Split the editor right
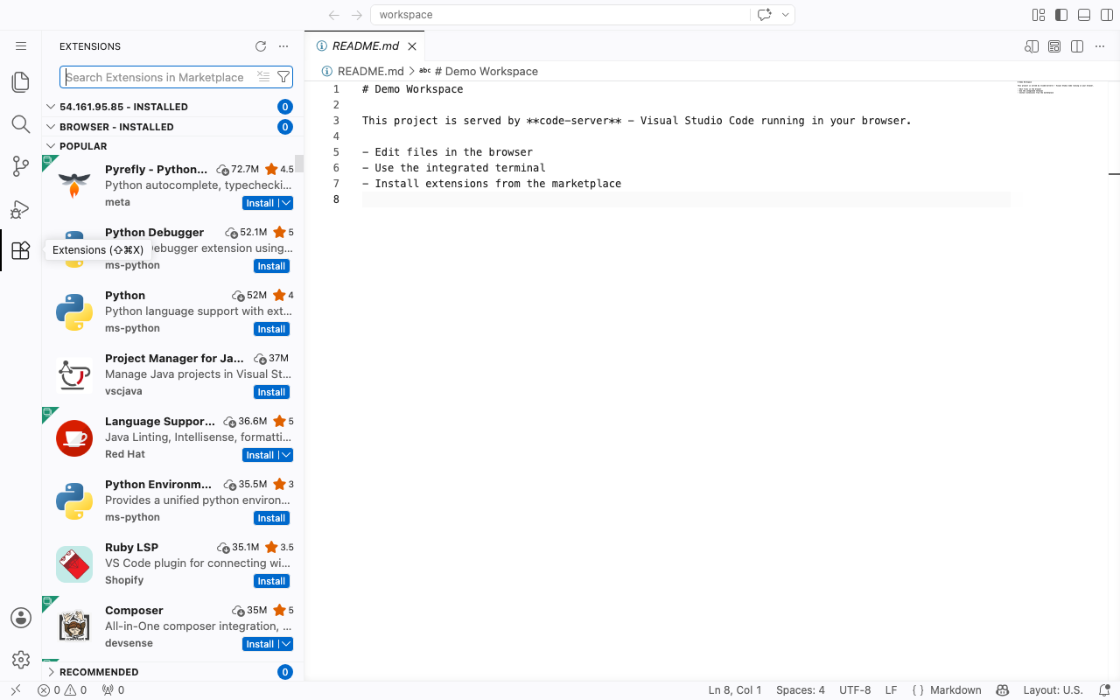Screen dimensions: 1120x700 pos(1077,46)
